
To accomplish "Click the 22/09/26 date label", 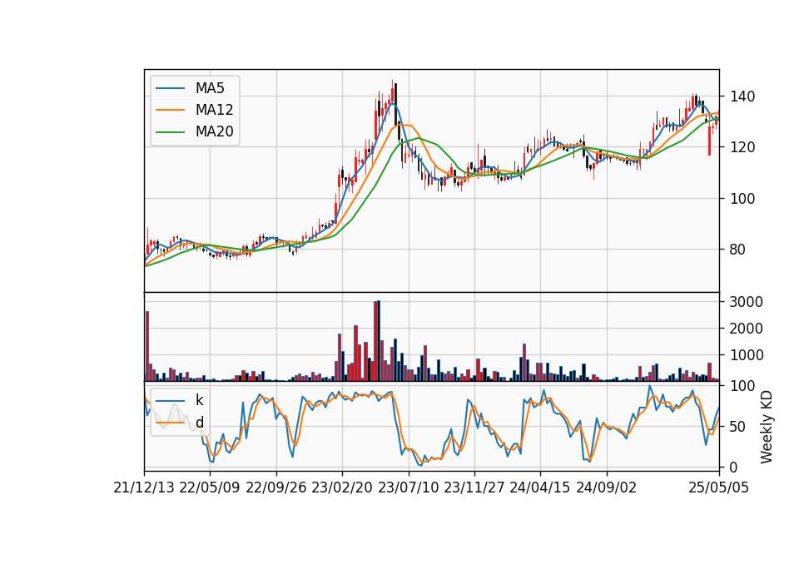I will 276,487.
